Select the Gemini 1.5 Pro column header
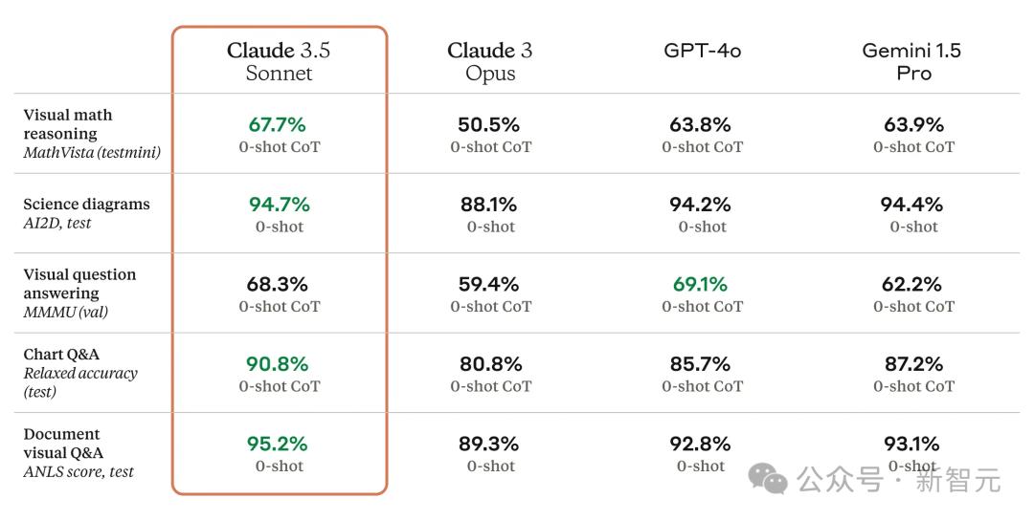Screen dimensions: 1034x521 click(x=912, y=61)
